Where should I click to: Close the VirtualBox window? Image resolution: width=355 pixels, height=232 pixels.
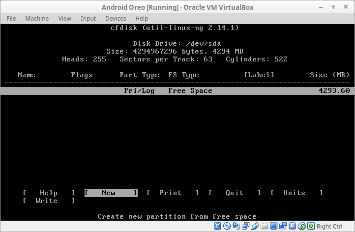click(346, 7)
